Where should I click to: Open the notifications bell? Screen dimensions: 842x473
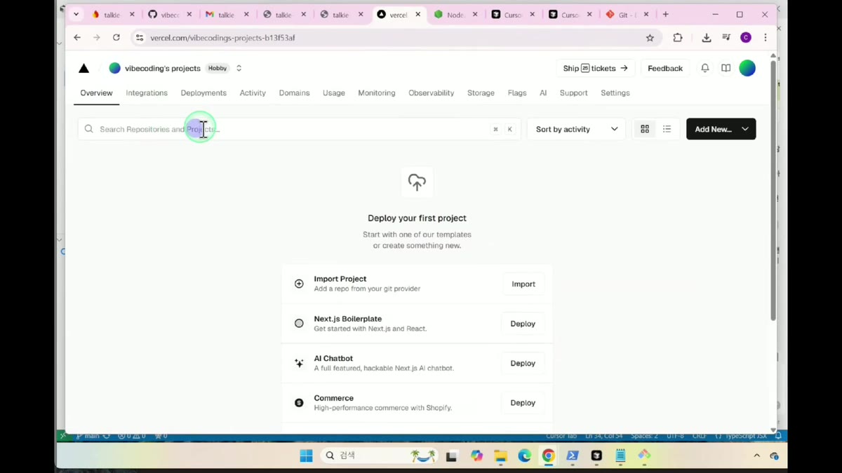[705, 68]
